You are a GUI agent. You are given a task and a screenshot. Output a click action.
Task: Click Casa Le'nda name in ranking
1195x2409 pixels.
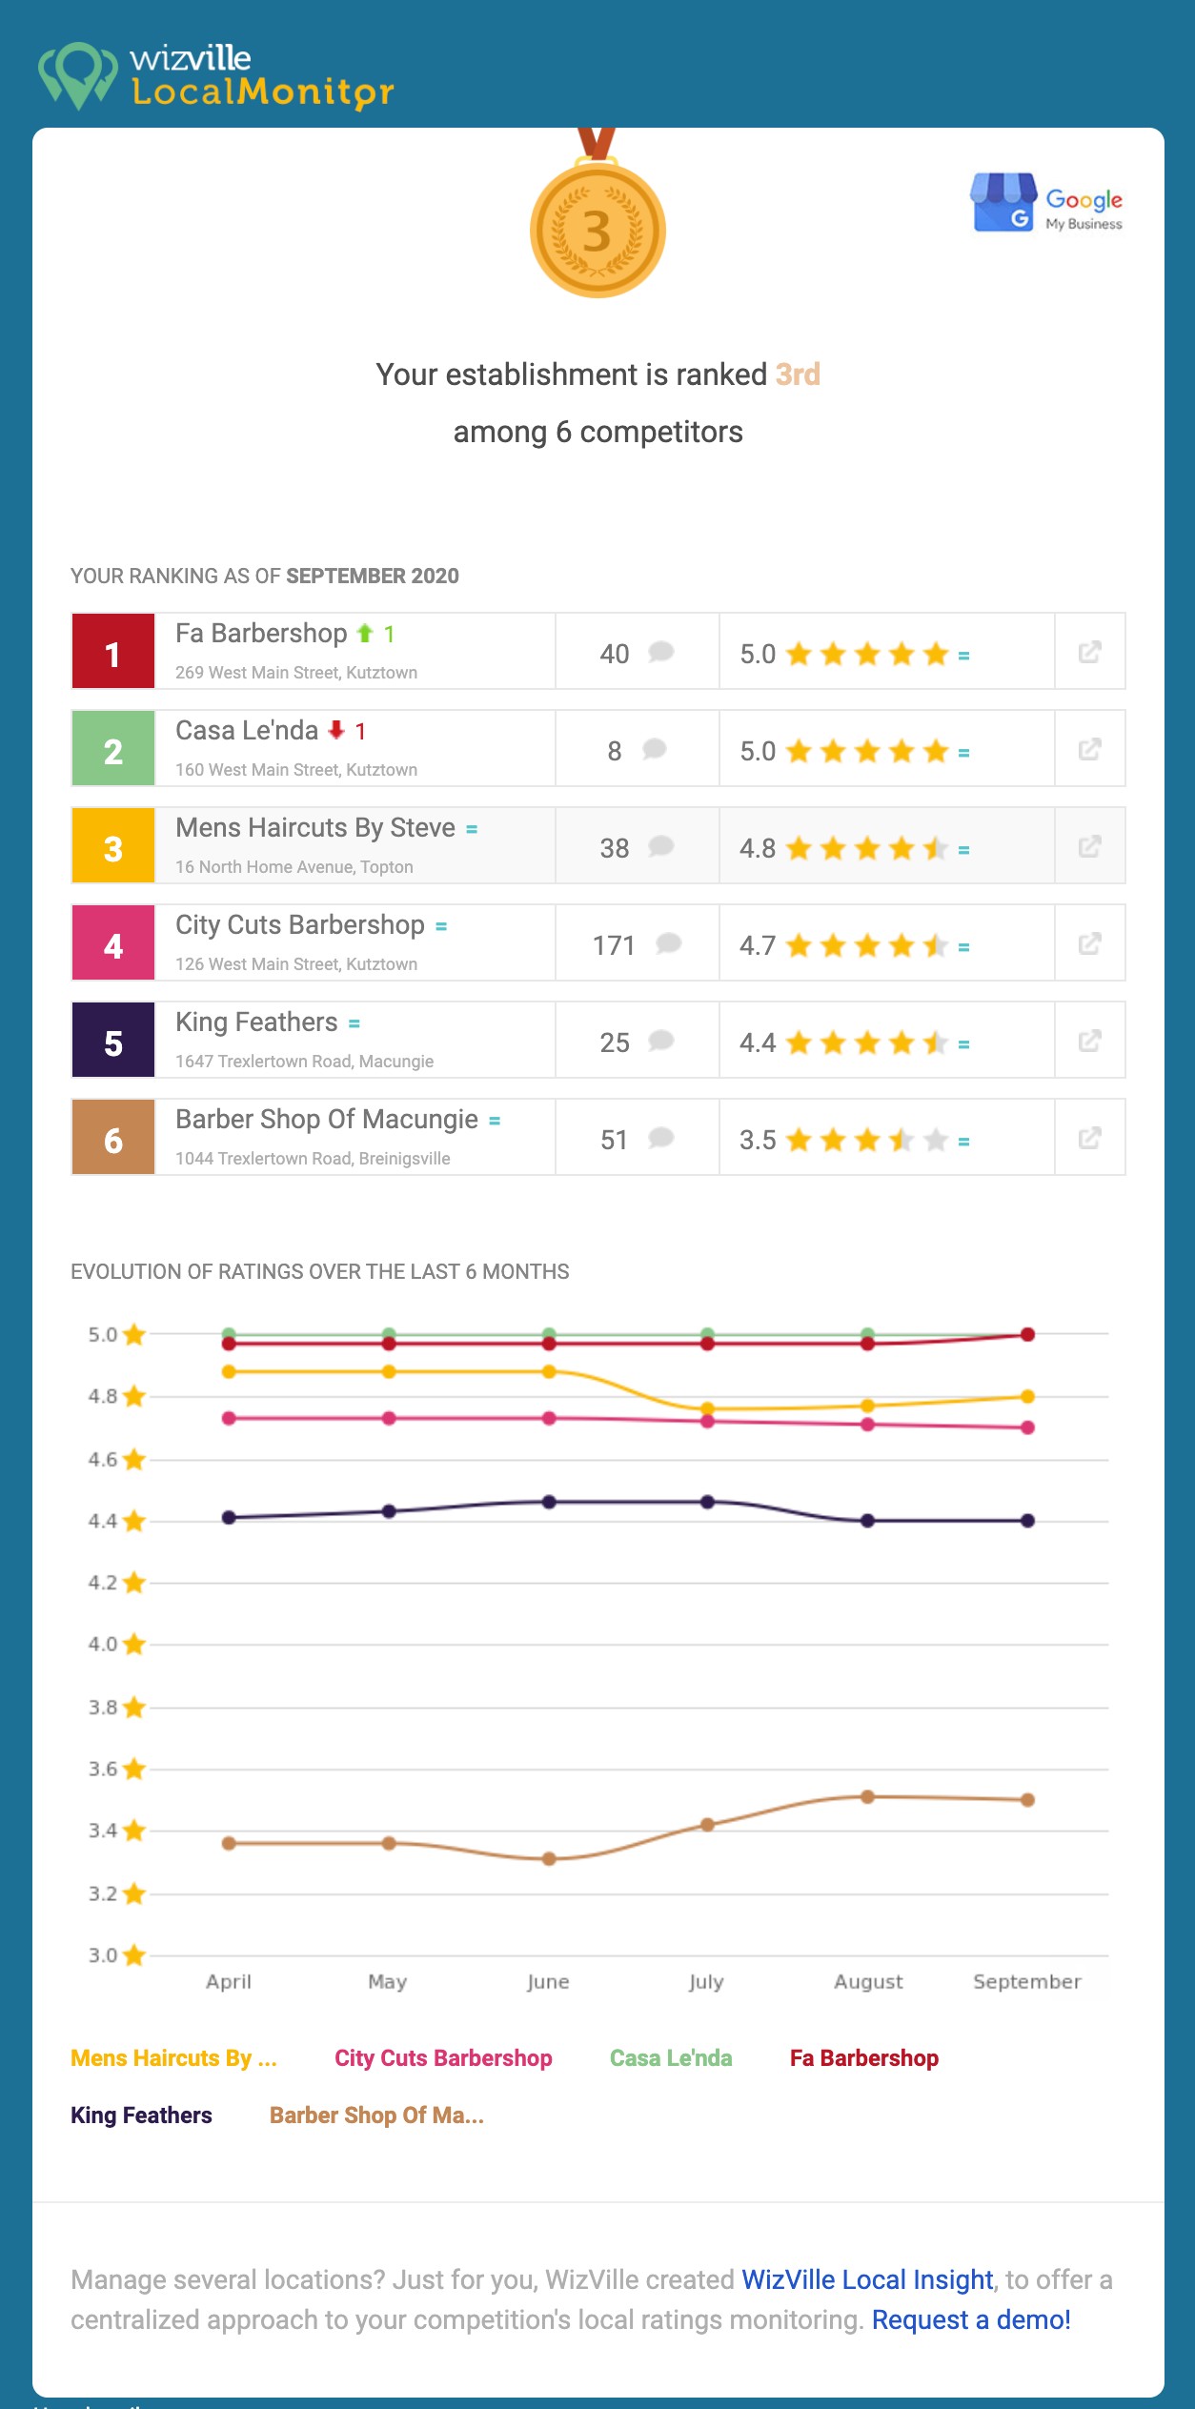[x=247, y=730]
